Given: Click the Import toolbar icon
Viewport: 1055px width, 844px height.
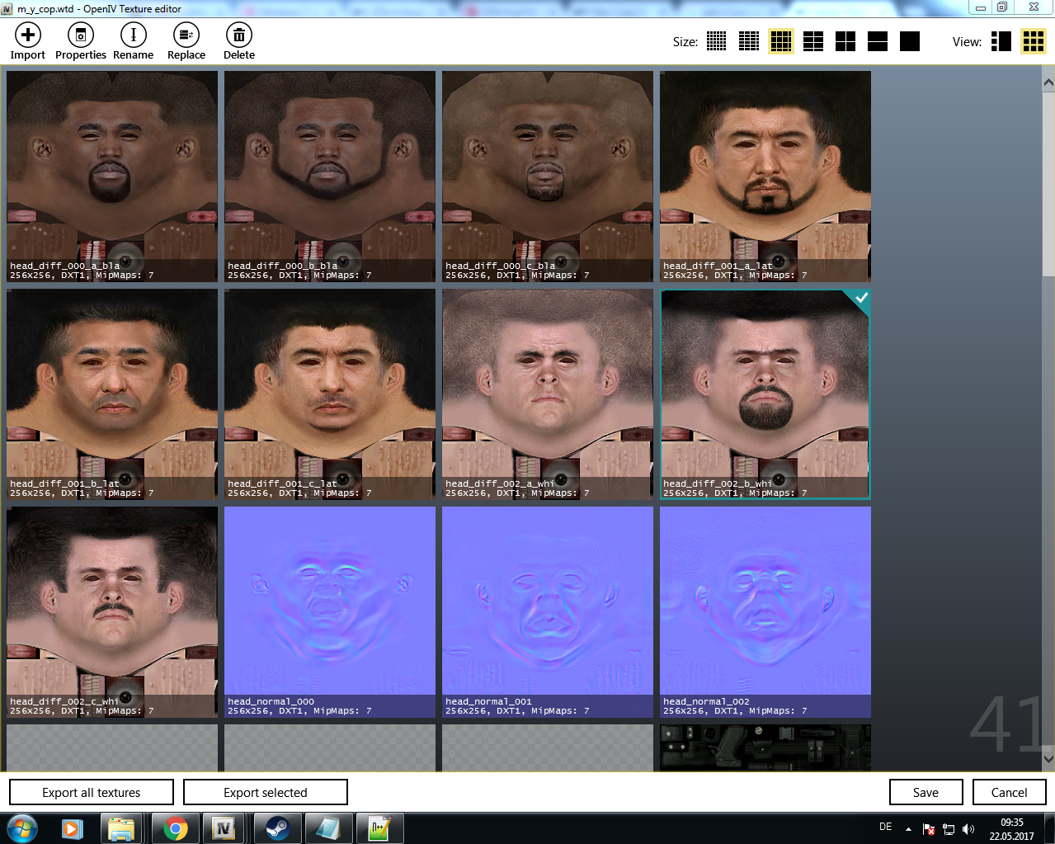Looking at the screenshot, I should pos(27,41).
